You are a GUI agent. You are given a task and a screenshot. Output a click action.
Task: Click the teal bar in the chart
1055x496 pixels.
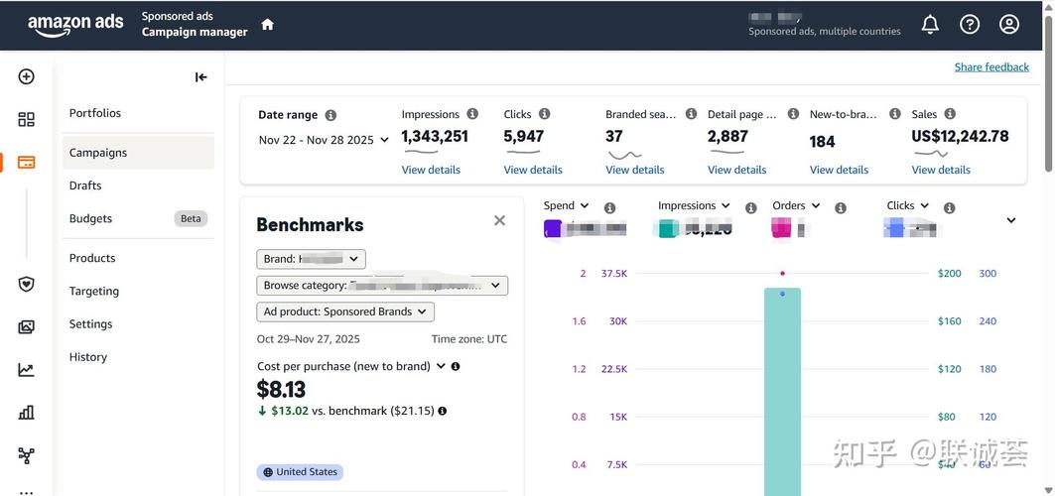782,392
